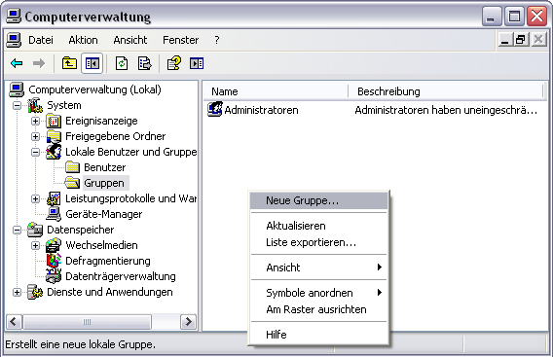The height and width of the screenshot is (357, 553).
Task: Collapse the System node
Action: pos(17,105)
